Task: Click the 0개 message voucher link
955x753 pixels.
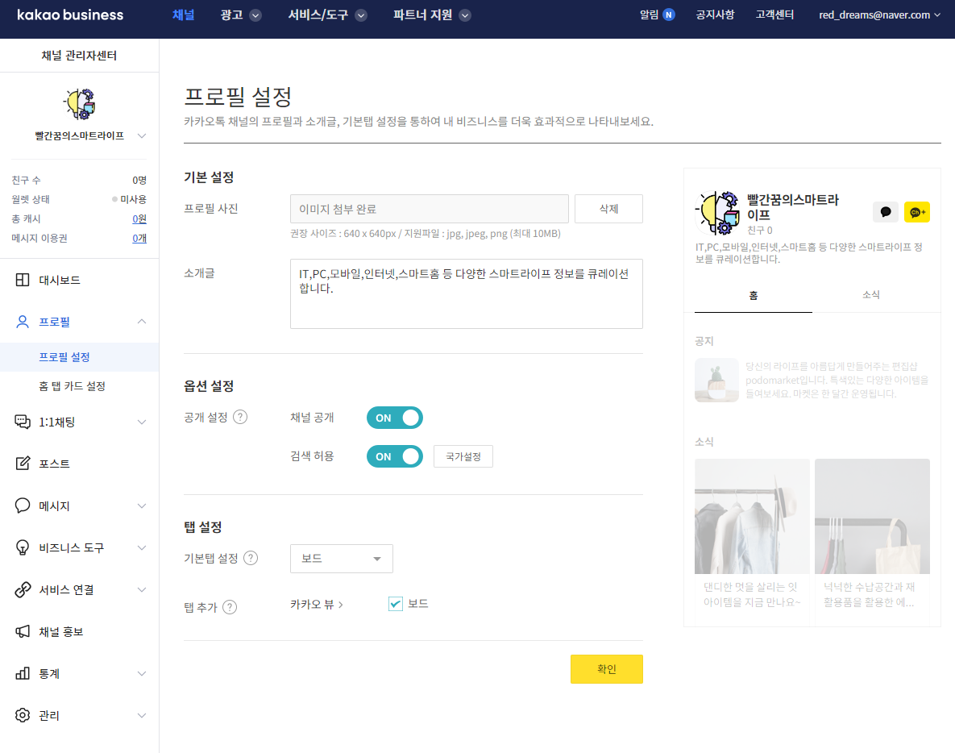Action: (x=139, y=238)
